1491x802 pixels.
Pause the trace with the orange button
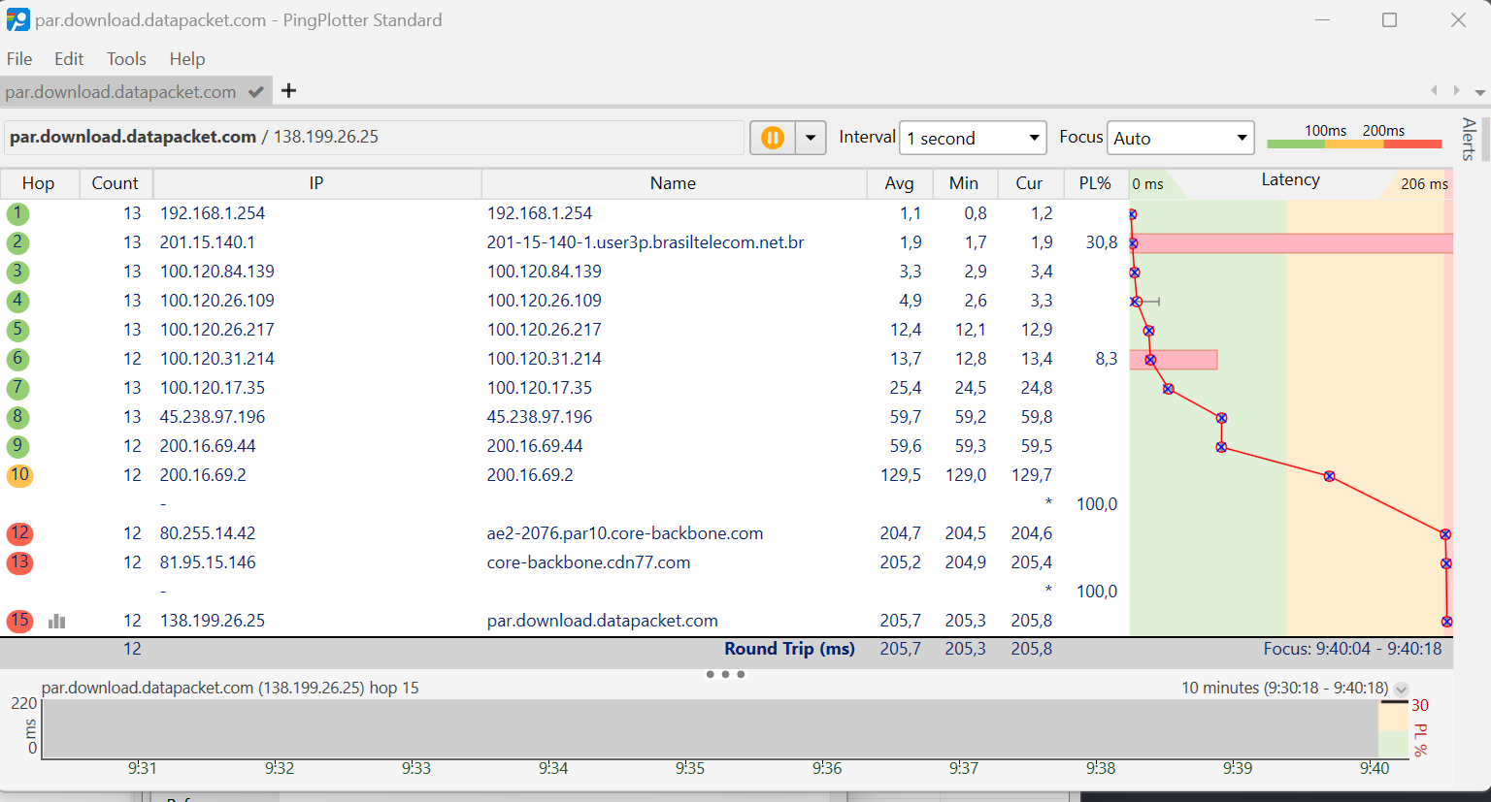coord(773,138)
